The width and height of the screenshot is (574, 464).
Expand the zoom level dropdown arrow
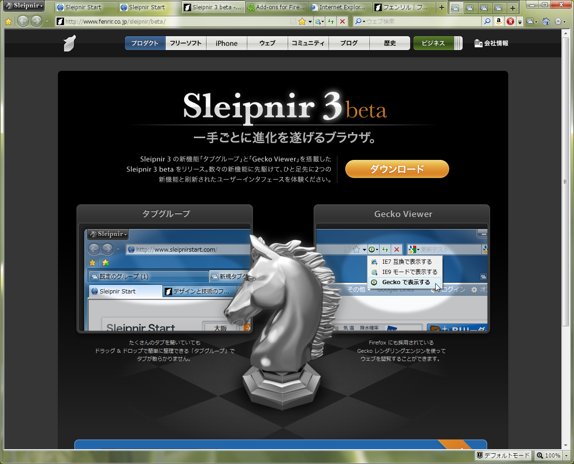point(566,456)
